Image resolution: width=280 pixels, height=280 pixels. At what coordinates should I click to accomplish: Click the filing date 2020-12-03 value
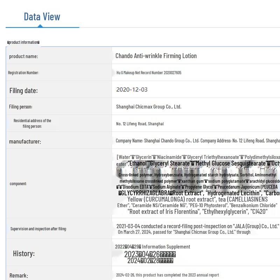click(132, 90)
